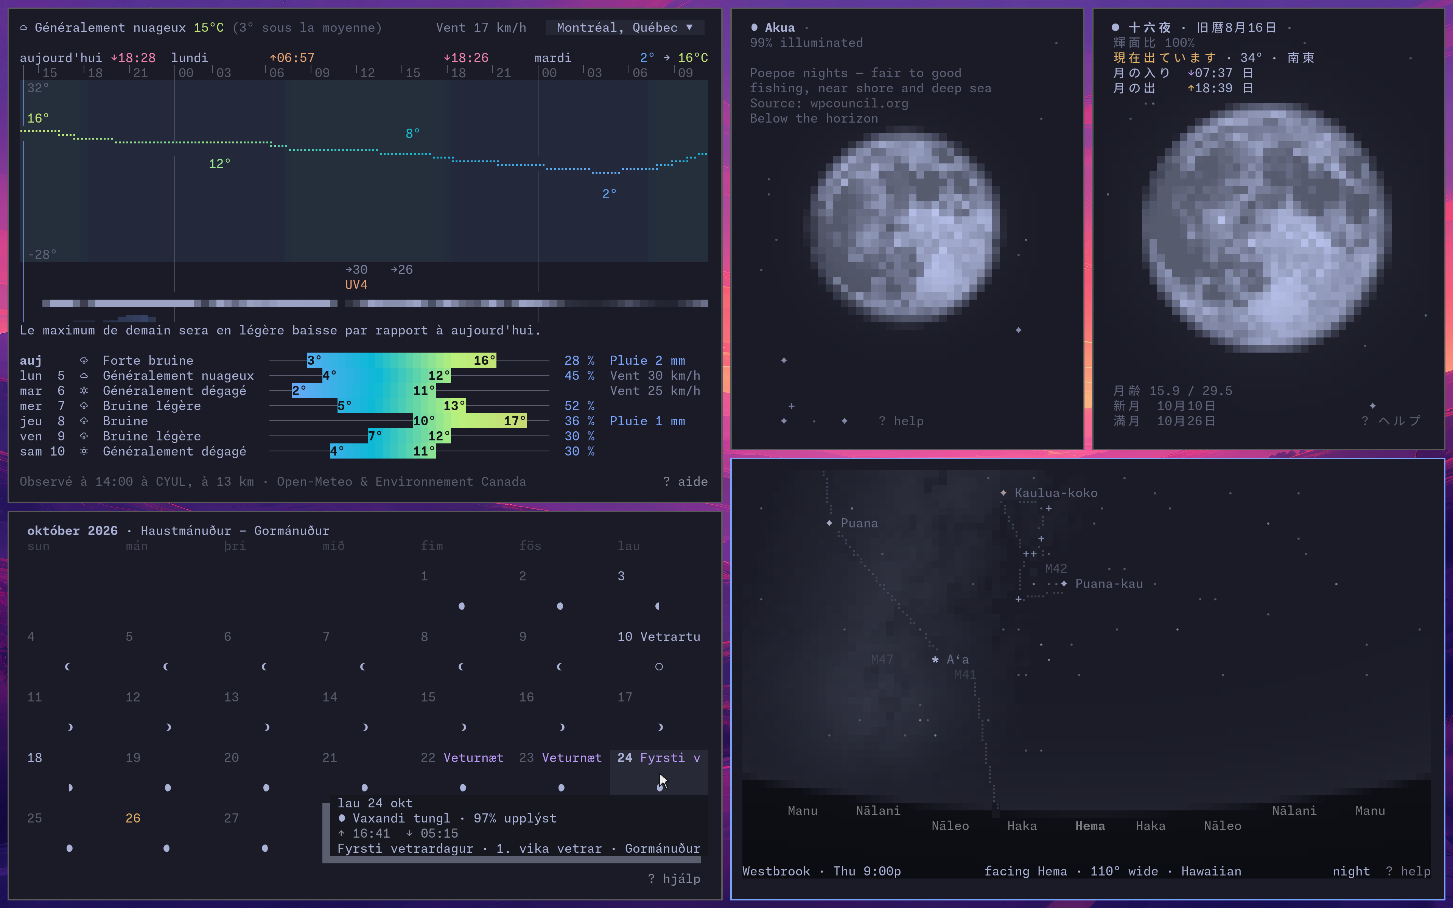The width and height of the screenshot is (1453, 908).
Task: Click the half-moon icon under October 18
Action: click(70, 788)
